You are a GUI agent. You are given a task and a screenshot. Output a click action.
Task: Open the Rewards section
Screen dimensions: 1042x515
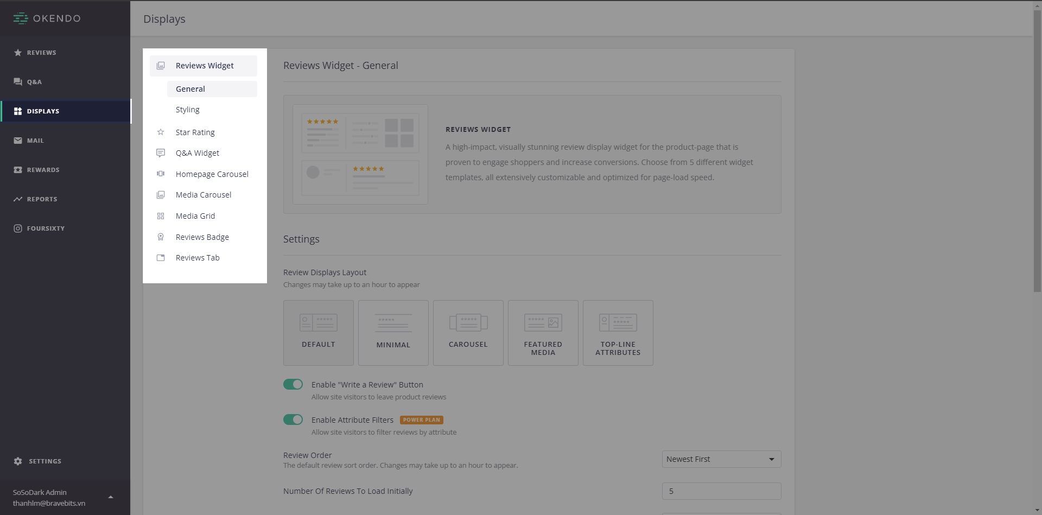coord(65,170)
